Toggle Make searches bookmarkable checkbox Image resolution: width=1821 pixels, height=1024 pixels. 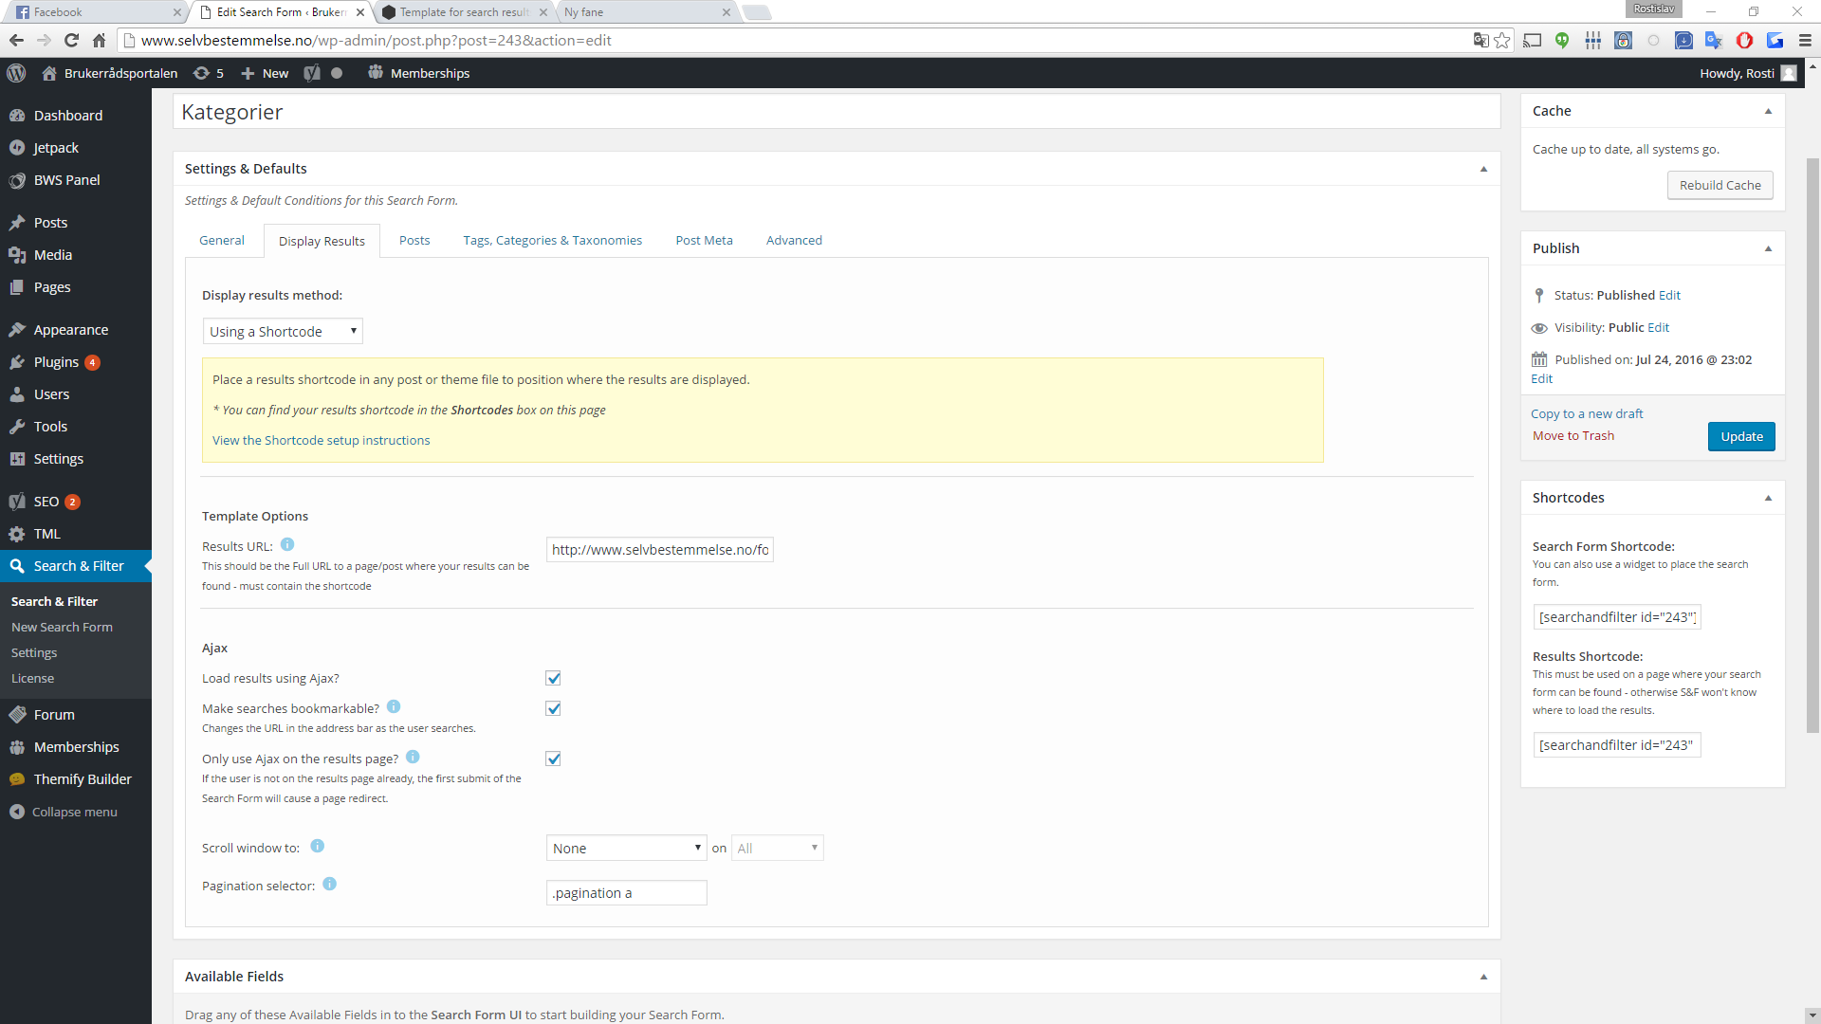[x=553, y=708]
